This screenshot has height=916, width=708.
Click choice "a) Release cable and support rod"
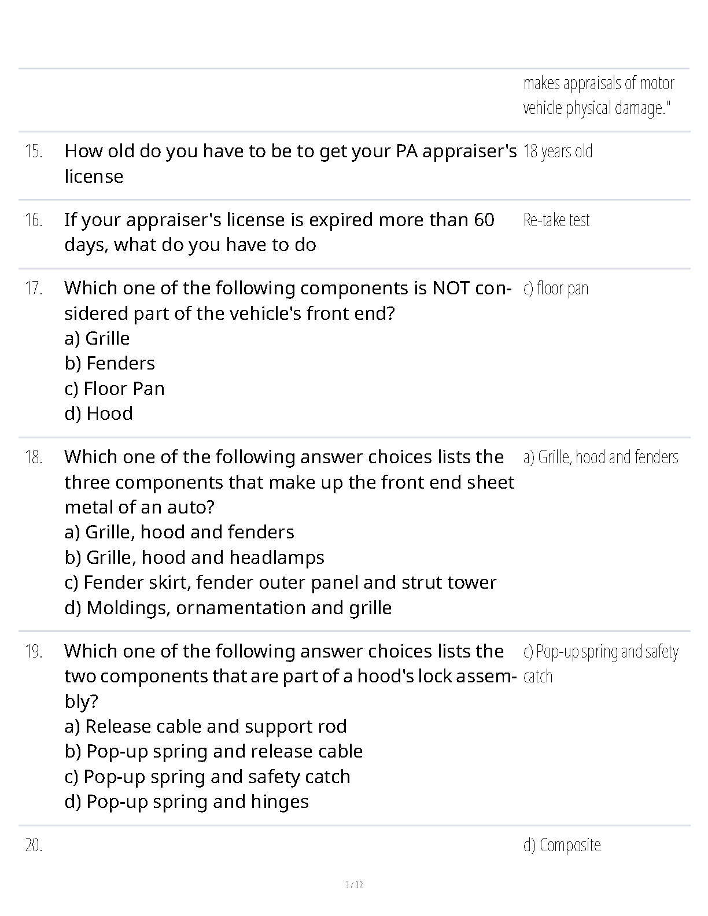[205, 726]
